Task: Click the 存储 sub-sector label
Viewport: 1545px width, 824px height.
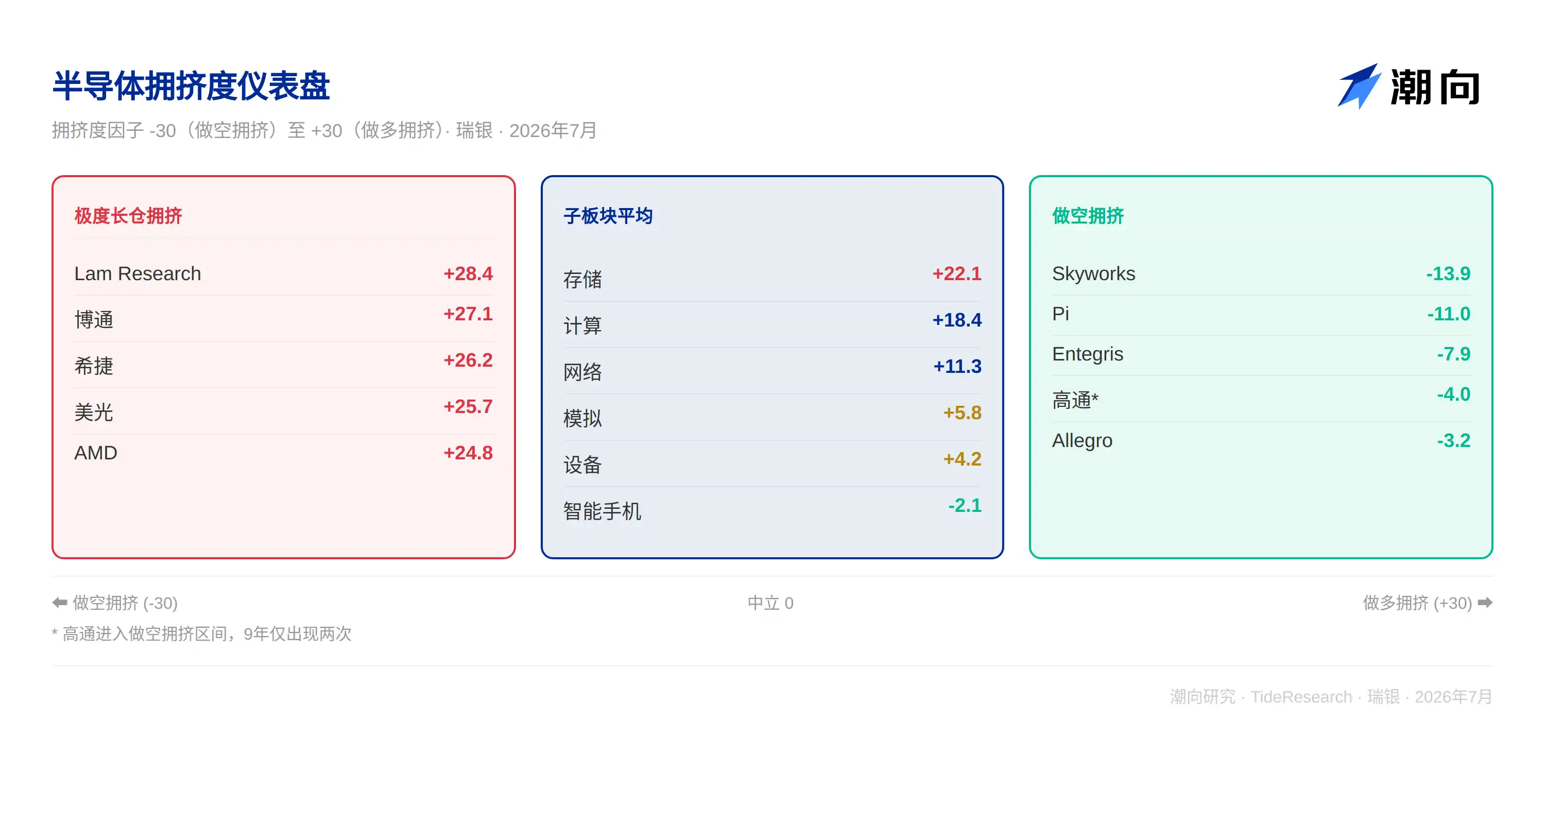Action: tap(582, 280)
